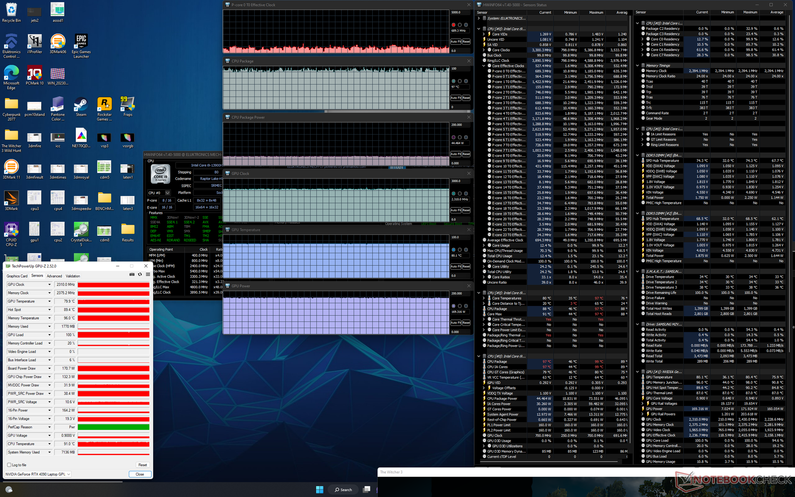Viewport: 795px width, 497px height.
Task: Open the NVIDIA GeForce RTX 4090 GPU selector
Action: point(38,474)
